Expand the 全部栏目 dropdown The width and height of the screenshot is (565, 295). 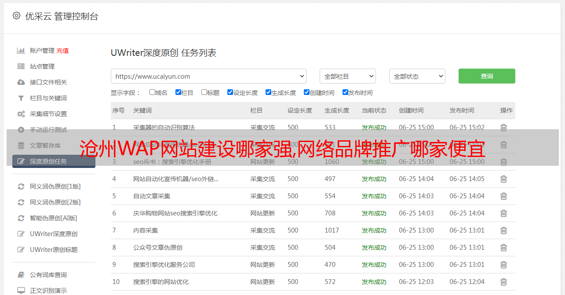[x=347, y=76]
